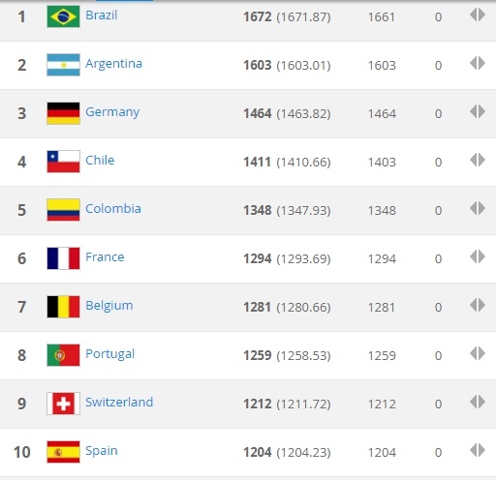Click the Germany flag icon
496x480 pixels.
point(63,113)
